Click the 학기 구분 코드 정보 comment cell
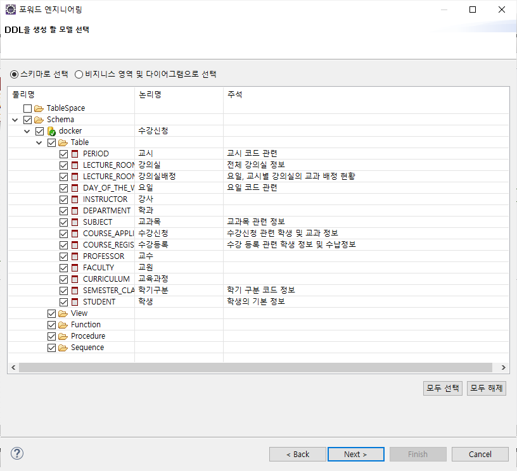 click(x=261, y=291)
